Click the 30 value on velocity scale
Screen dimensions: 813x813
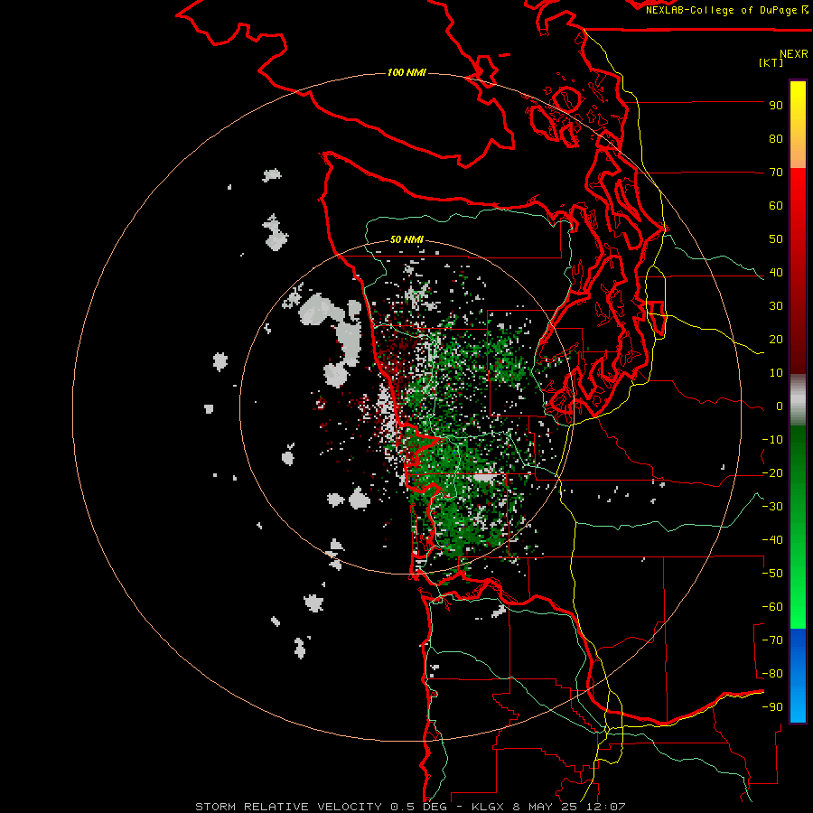point(776,306)
